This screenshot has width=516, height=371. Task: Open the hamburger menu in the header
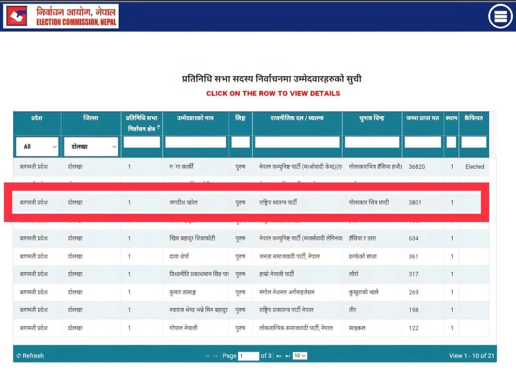pyautogui.click(x=500, y=16)
